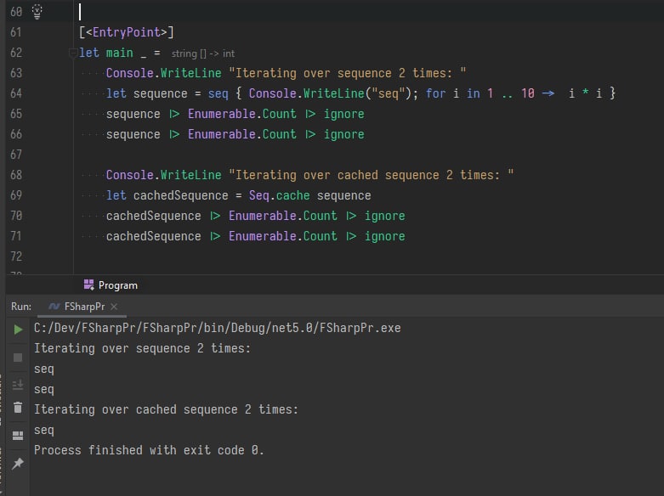Click the EntryPoint attribute on line 61

[126, 32]
